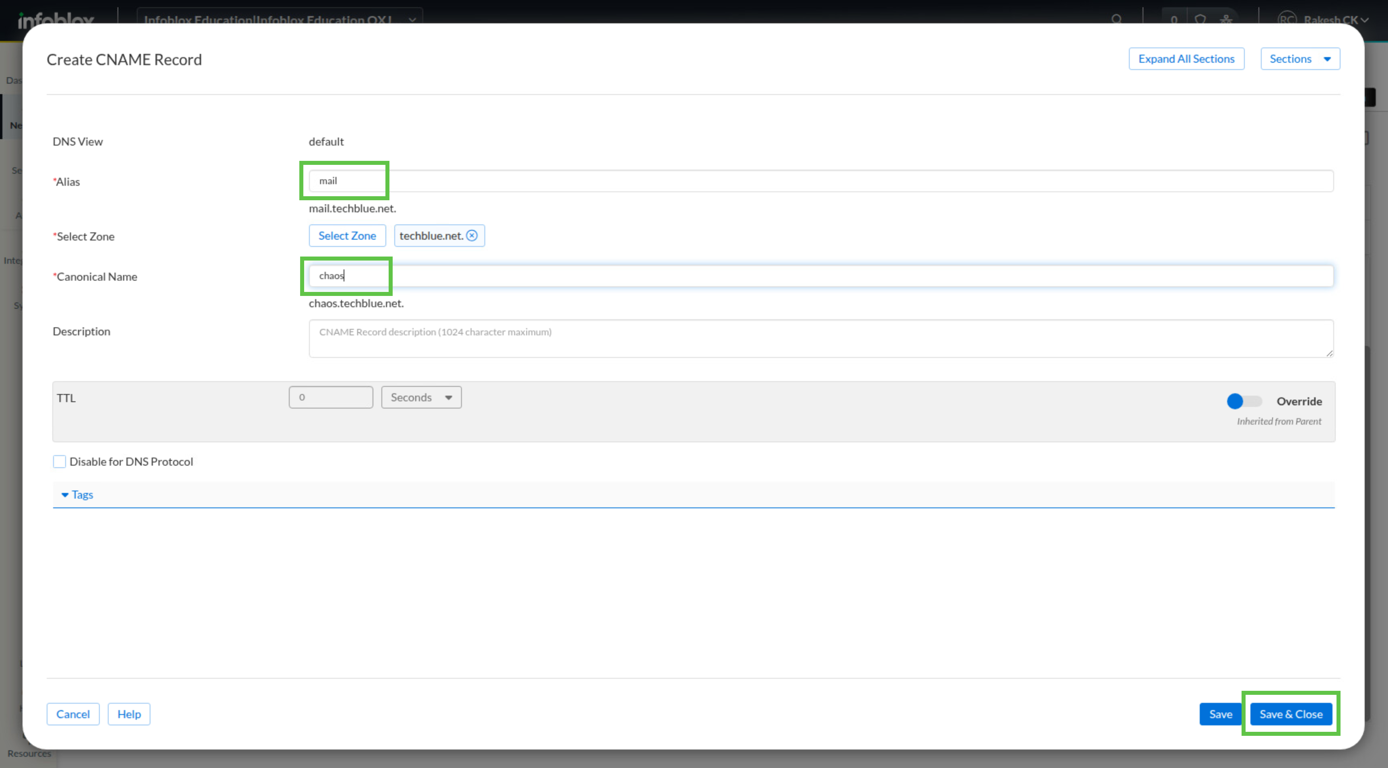Click Expand All Sections button
The height and width of the screenshot is (768, 1388).
pos(1186,59)
